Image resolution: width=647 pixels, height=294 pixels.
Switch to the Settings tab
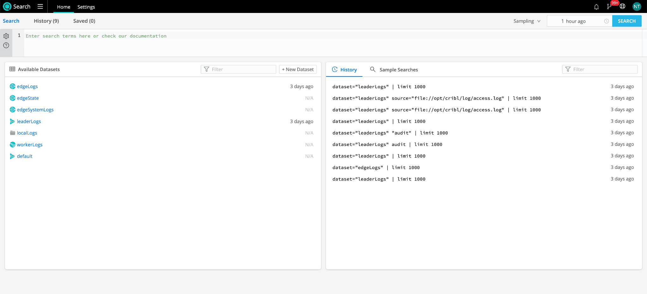click(x=86, y=7)
